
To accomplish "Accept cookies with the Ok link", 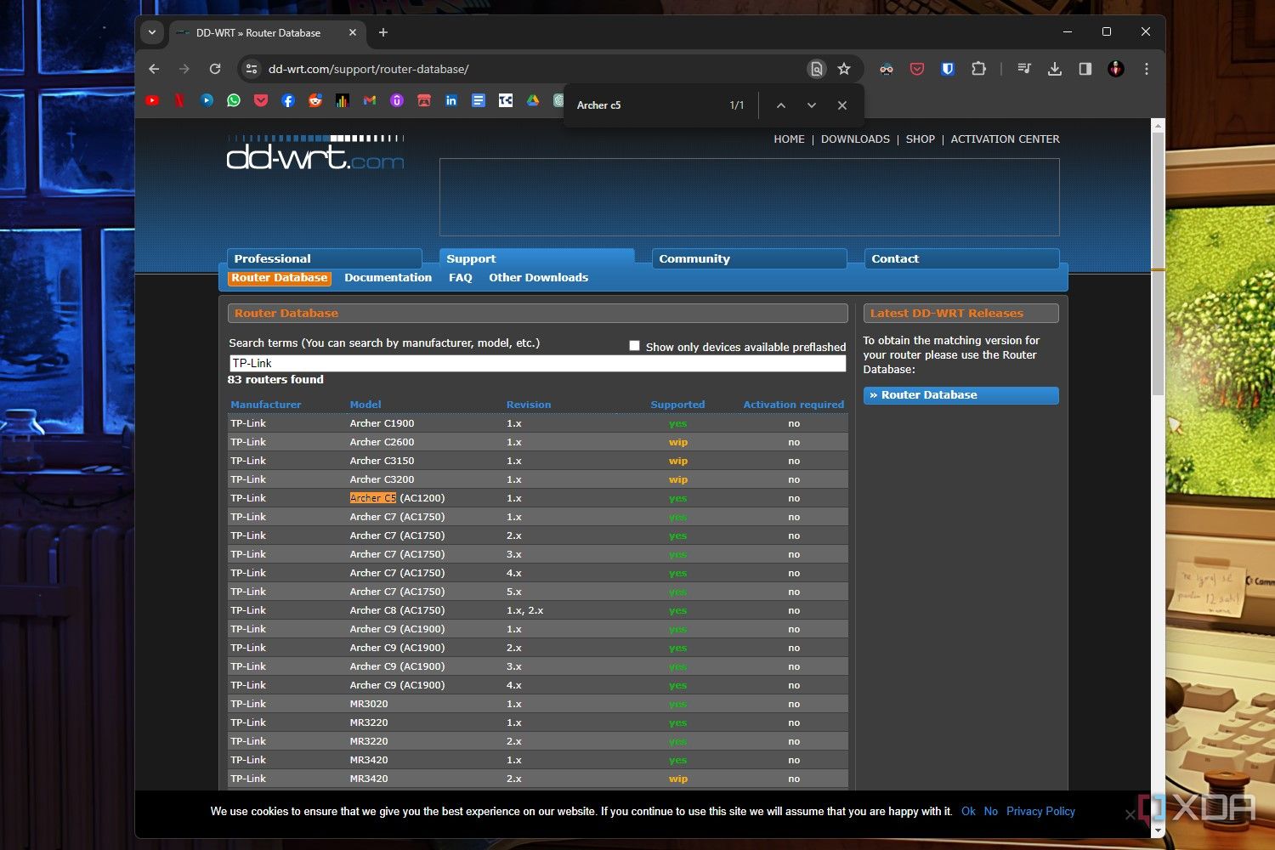I will coord(968,812).
